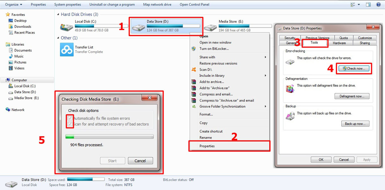Open the Pictures library

pyautogui.click(x=20, y=62)
